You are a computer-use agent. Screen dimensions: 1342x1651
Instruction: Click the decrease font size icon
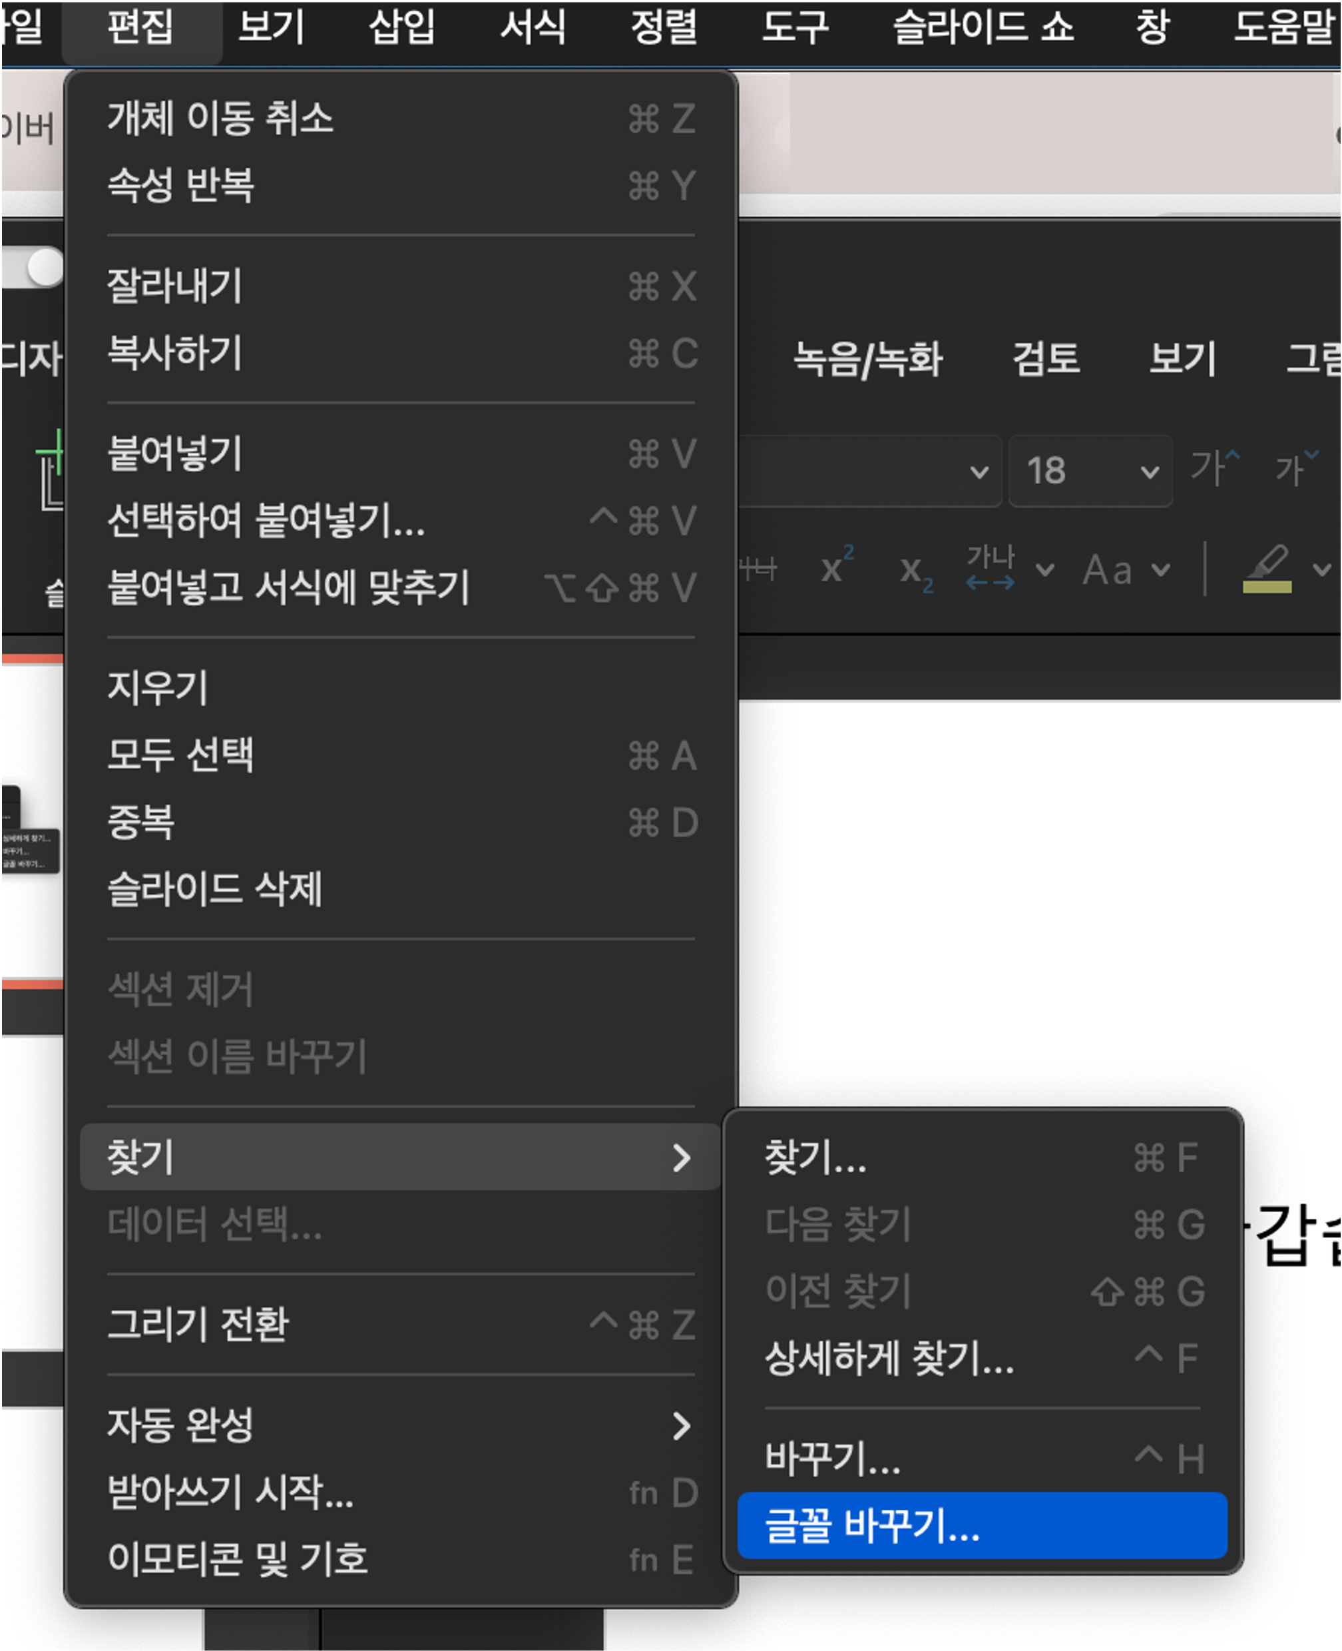1295,469
